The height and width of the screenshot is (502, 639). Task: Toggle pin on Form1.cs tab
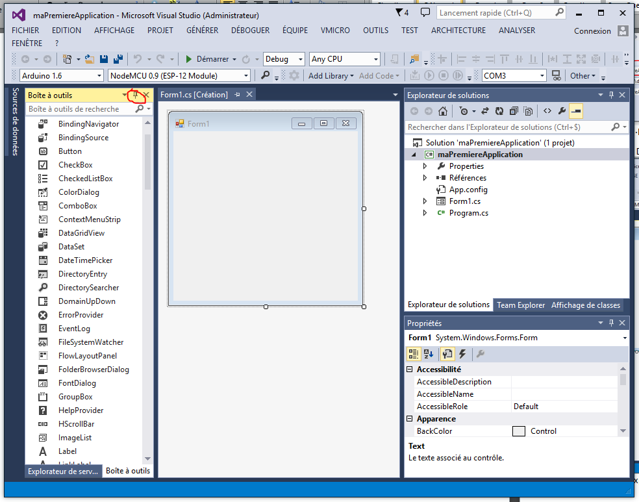[x=237, y=95]
